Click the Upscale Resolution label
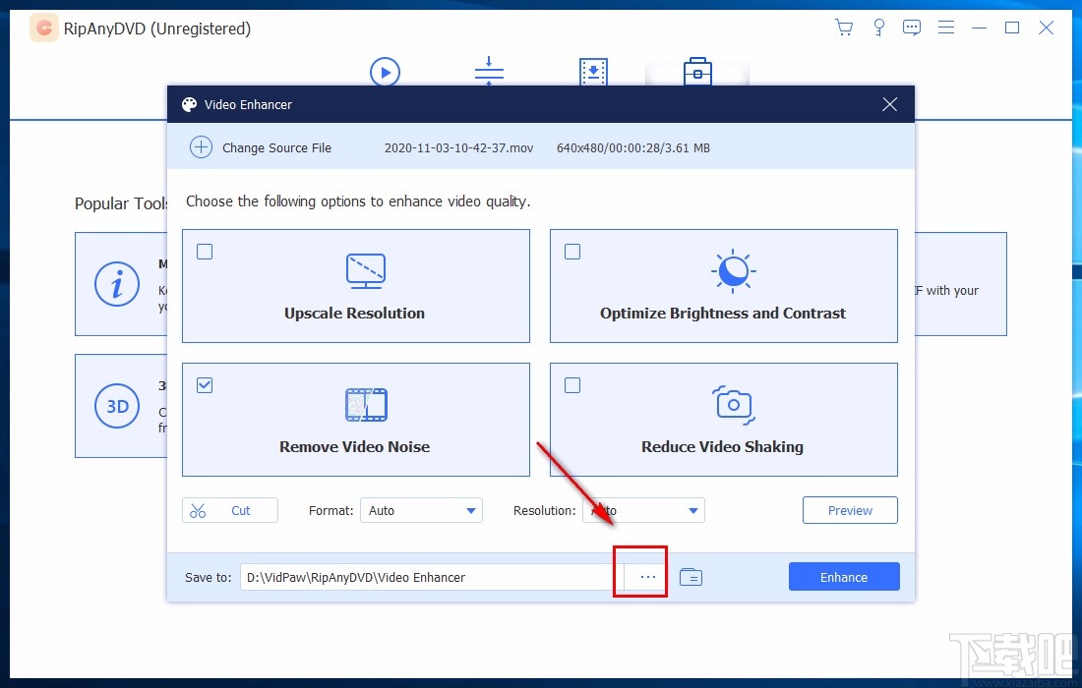The image size is (1082, 688). [355, 313]
